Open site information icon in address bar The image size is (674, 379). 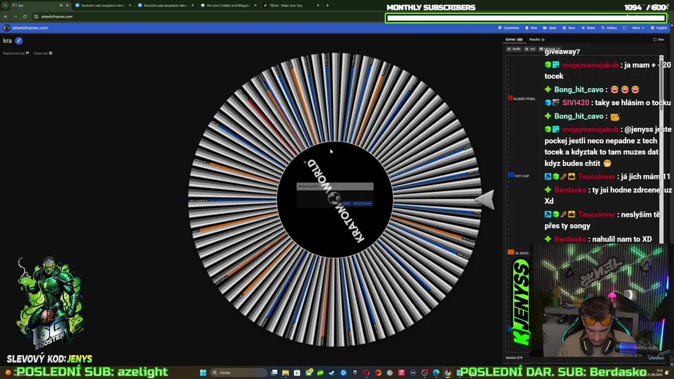coord(36,16)
